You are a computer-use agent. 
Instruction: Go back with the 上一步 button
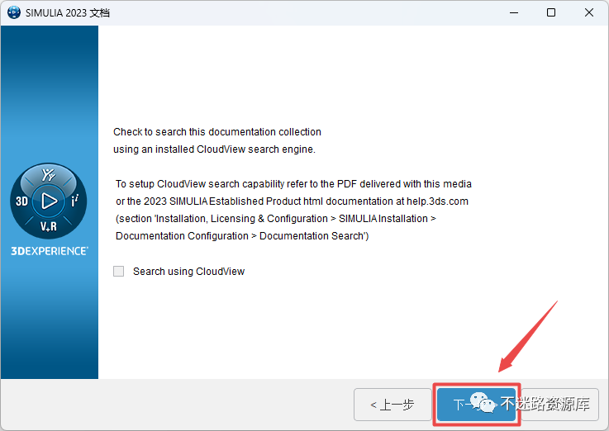(393, 405)
